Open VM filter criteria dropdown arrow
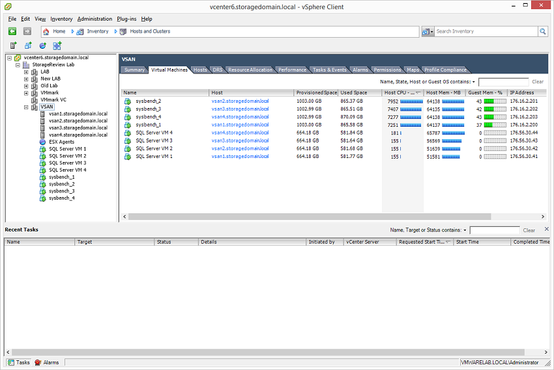The image size is (554, 370). 473,82
